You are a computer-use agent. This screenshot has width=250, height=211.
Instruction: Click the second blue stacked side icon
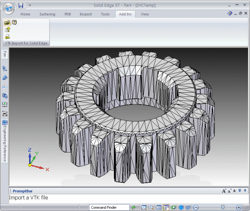click(x=5, y=96)
